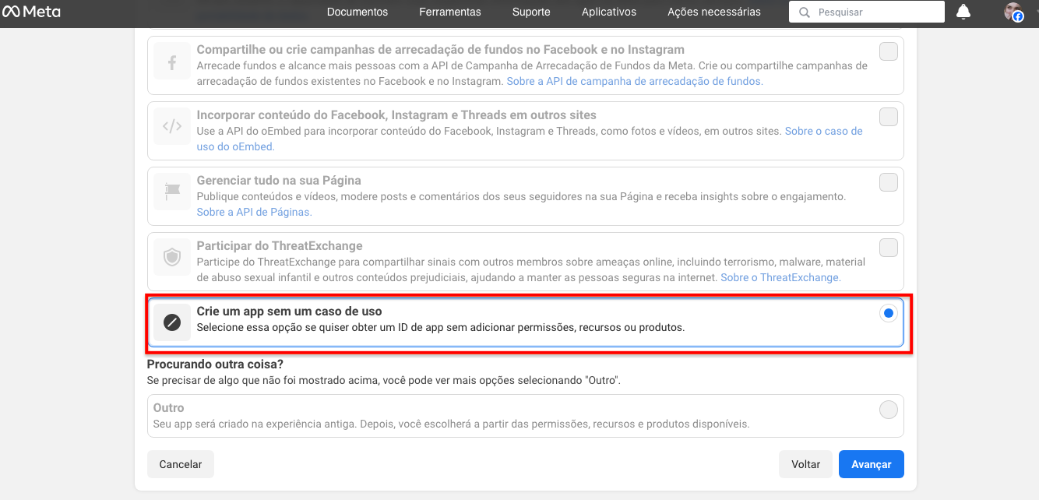This screenshot has height=500, width=1039.
Task: Focus the Pesquisar search field
Action: [866, 12]
